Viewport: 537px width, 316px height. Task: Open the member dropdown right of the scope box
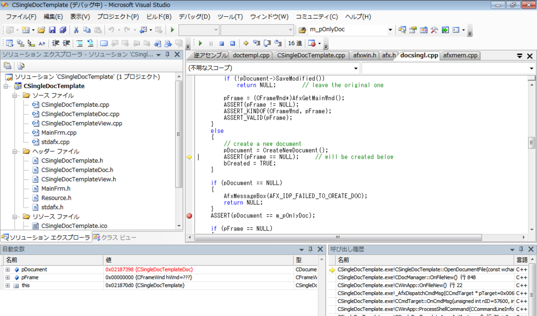point(531,68)
